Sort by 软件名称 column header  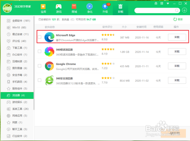(50, 27)
